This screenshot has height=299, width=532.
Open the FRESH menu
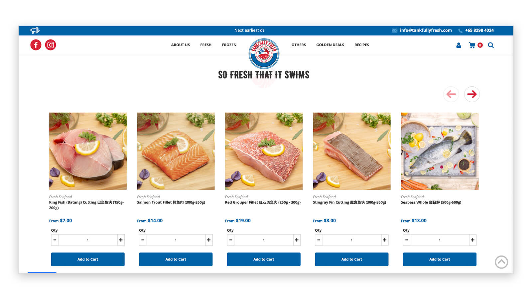pos(206,45)
